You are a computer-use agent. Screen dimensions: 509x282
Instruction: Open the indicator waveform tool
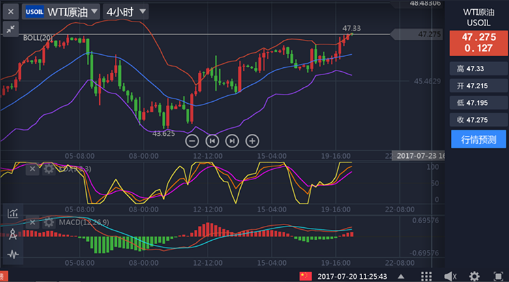click(x=12, y=254)
